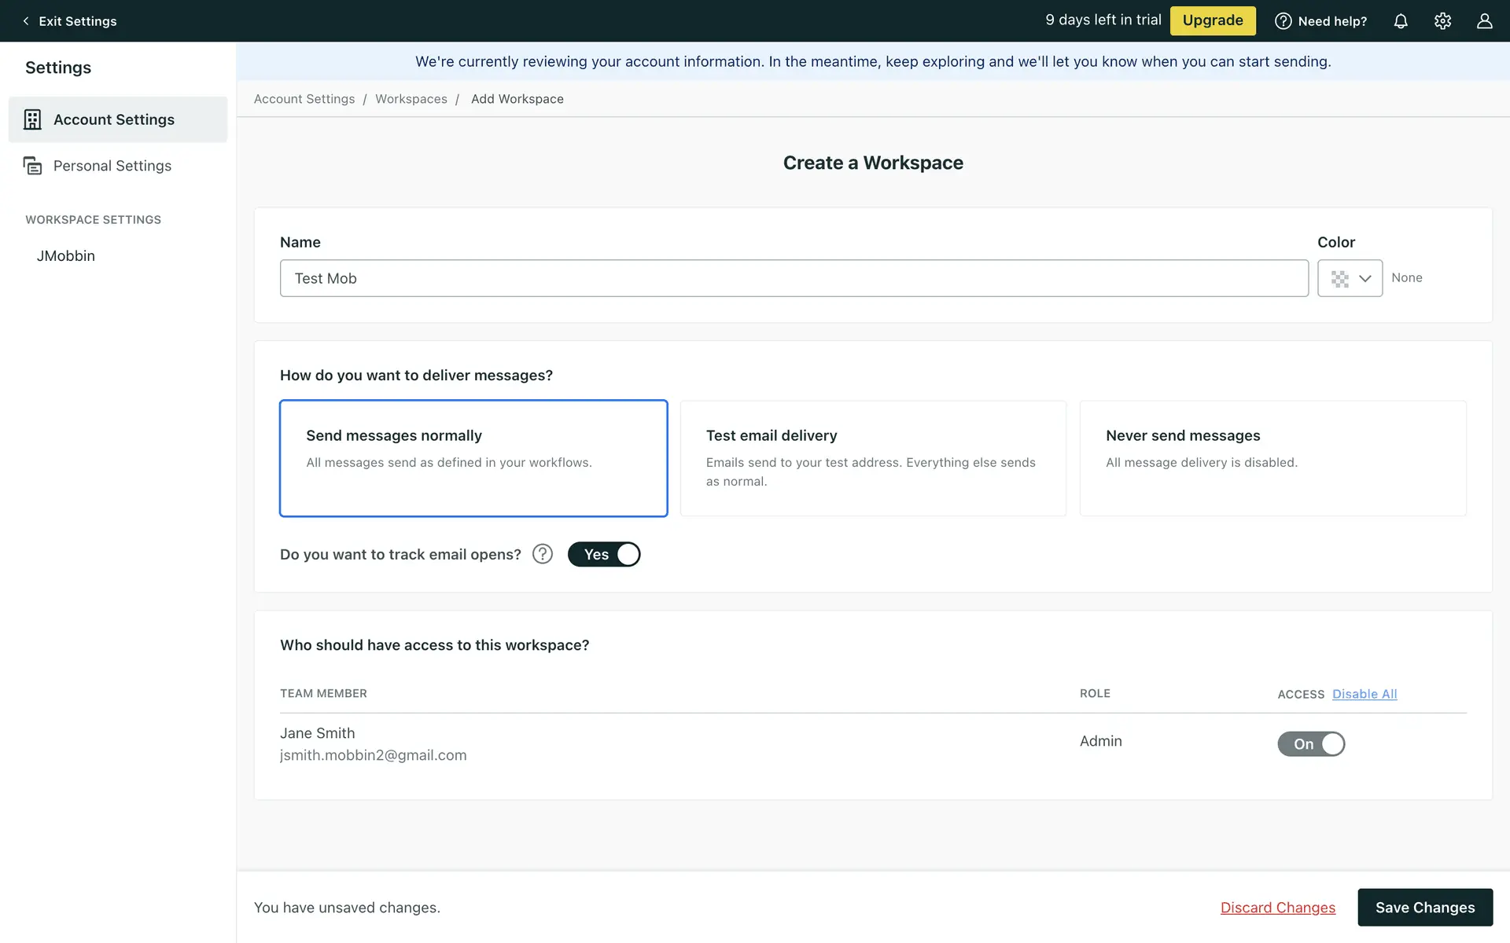1510x943 pixels.
Task: Click the workspace Name input field
Action: [x=794, y=278]
